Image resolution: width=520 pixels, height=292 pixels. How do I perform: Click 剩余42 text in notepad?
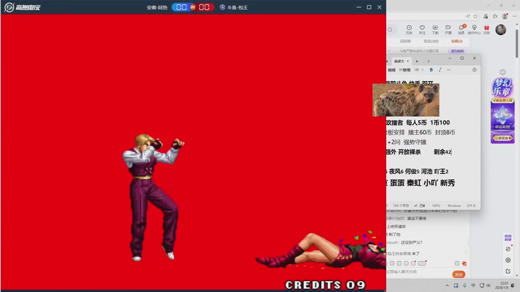click(x=443, y=152)
